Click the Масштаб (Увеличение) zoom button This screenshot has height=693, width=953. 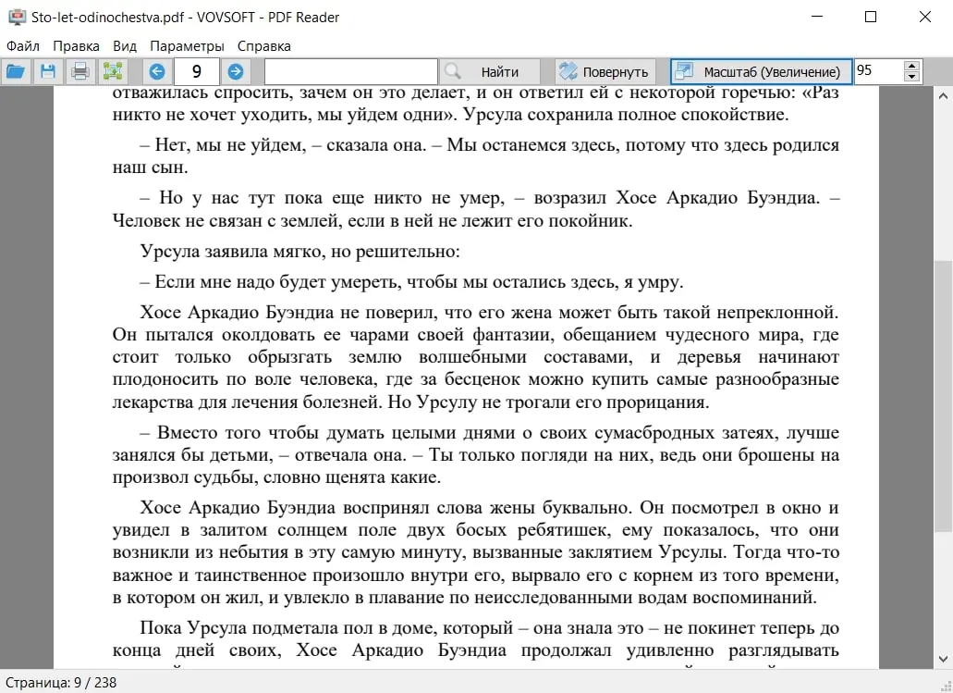pos(761,72)
